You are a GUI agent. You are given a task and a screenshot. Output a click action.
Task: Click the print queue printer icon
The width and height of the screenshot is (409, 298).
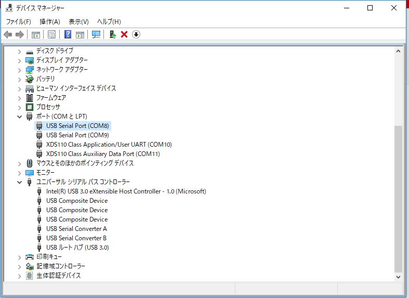(x=30, y=257)
